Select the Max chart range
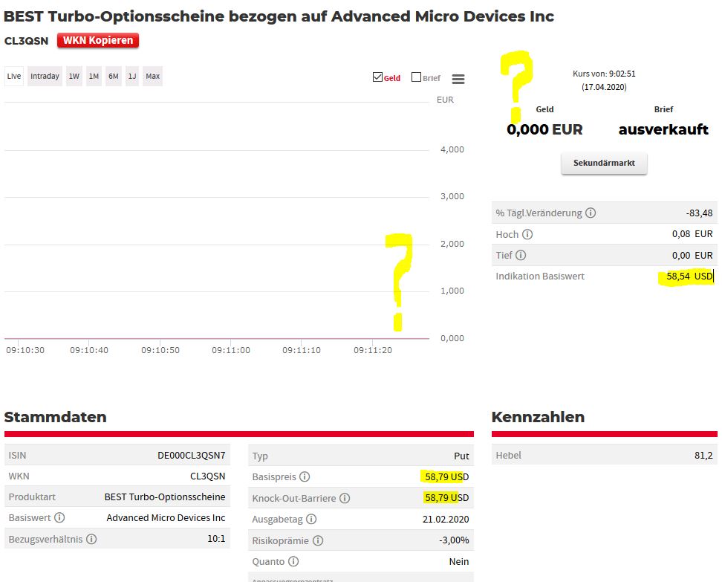 click(152, 76)
